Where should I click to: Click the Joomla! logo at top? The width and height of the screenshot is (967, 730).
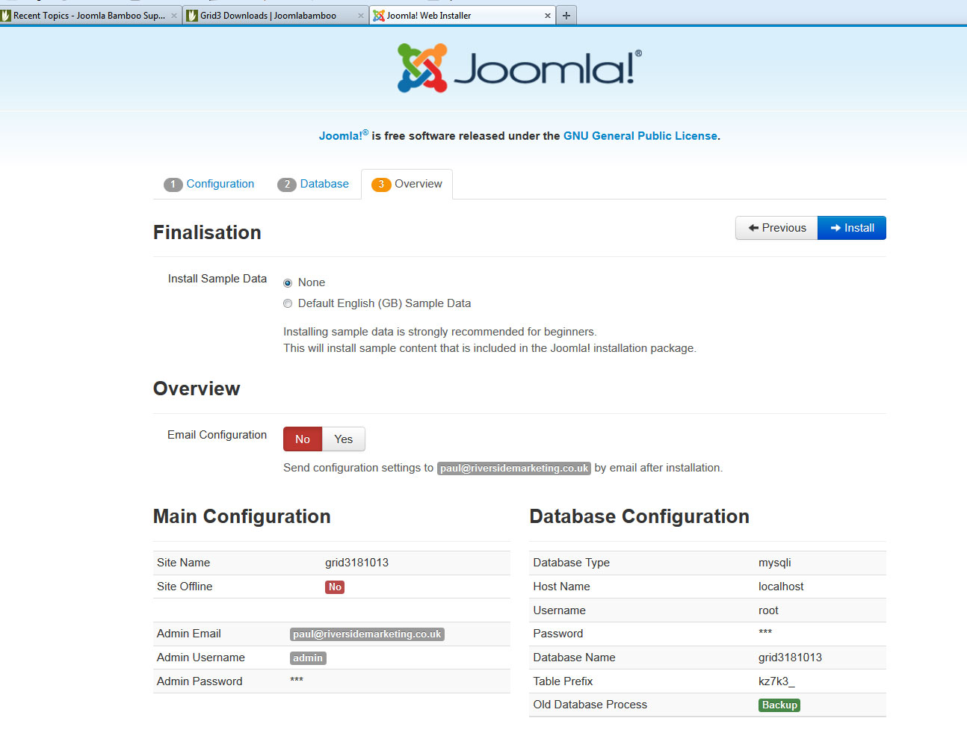(x=519, y=68)
